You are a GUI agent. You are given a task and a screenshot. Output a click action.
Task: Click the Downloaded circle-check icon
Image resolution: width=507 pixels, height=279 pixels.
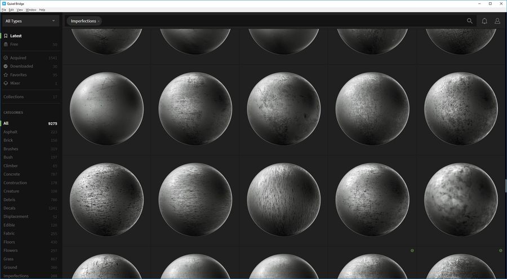tap(6, 67)
